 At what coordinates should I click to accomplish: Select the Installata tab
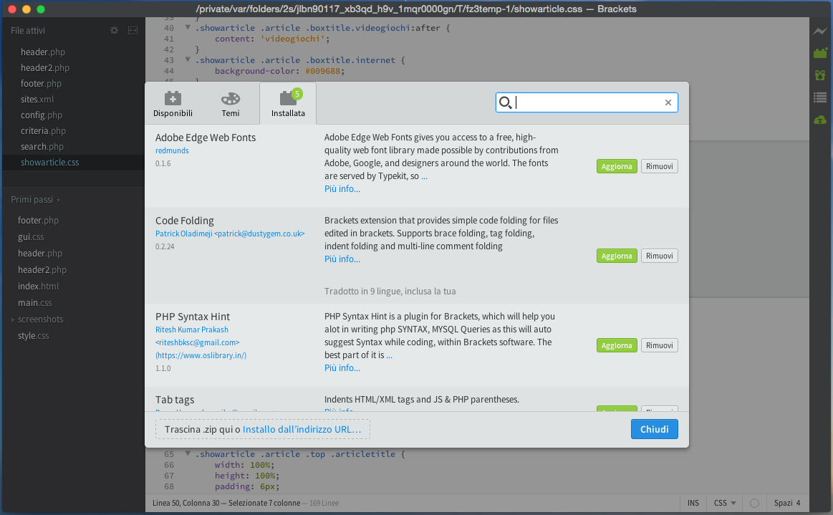[288, 104]
